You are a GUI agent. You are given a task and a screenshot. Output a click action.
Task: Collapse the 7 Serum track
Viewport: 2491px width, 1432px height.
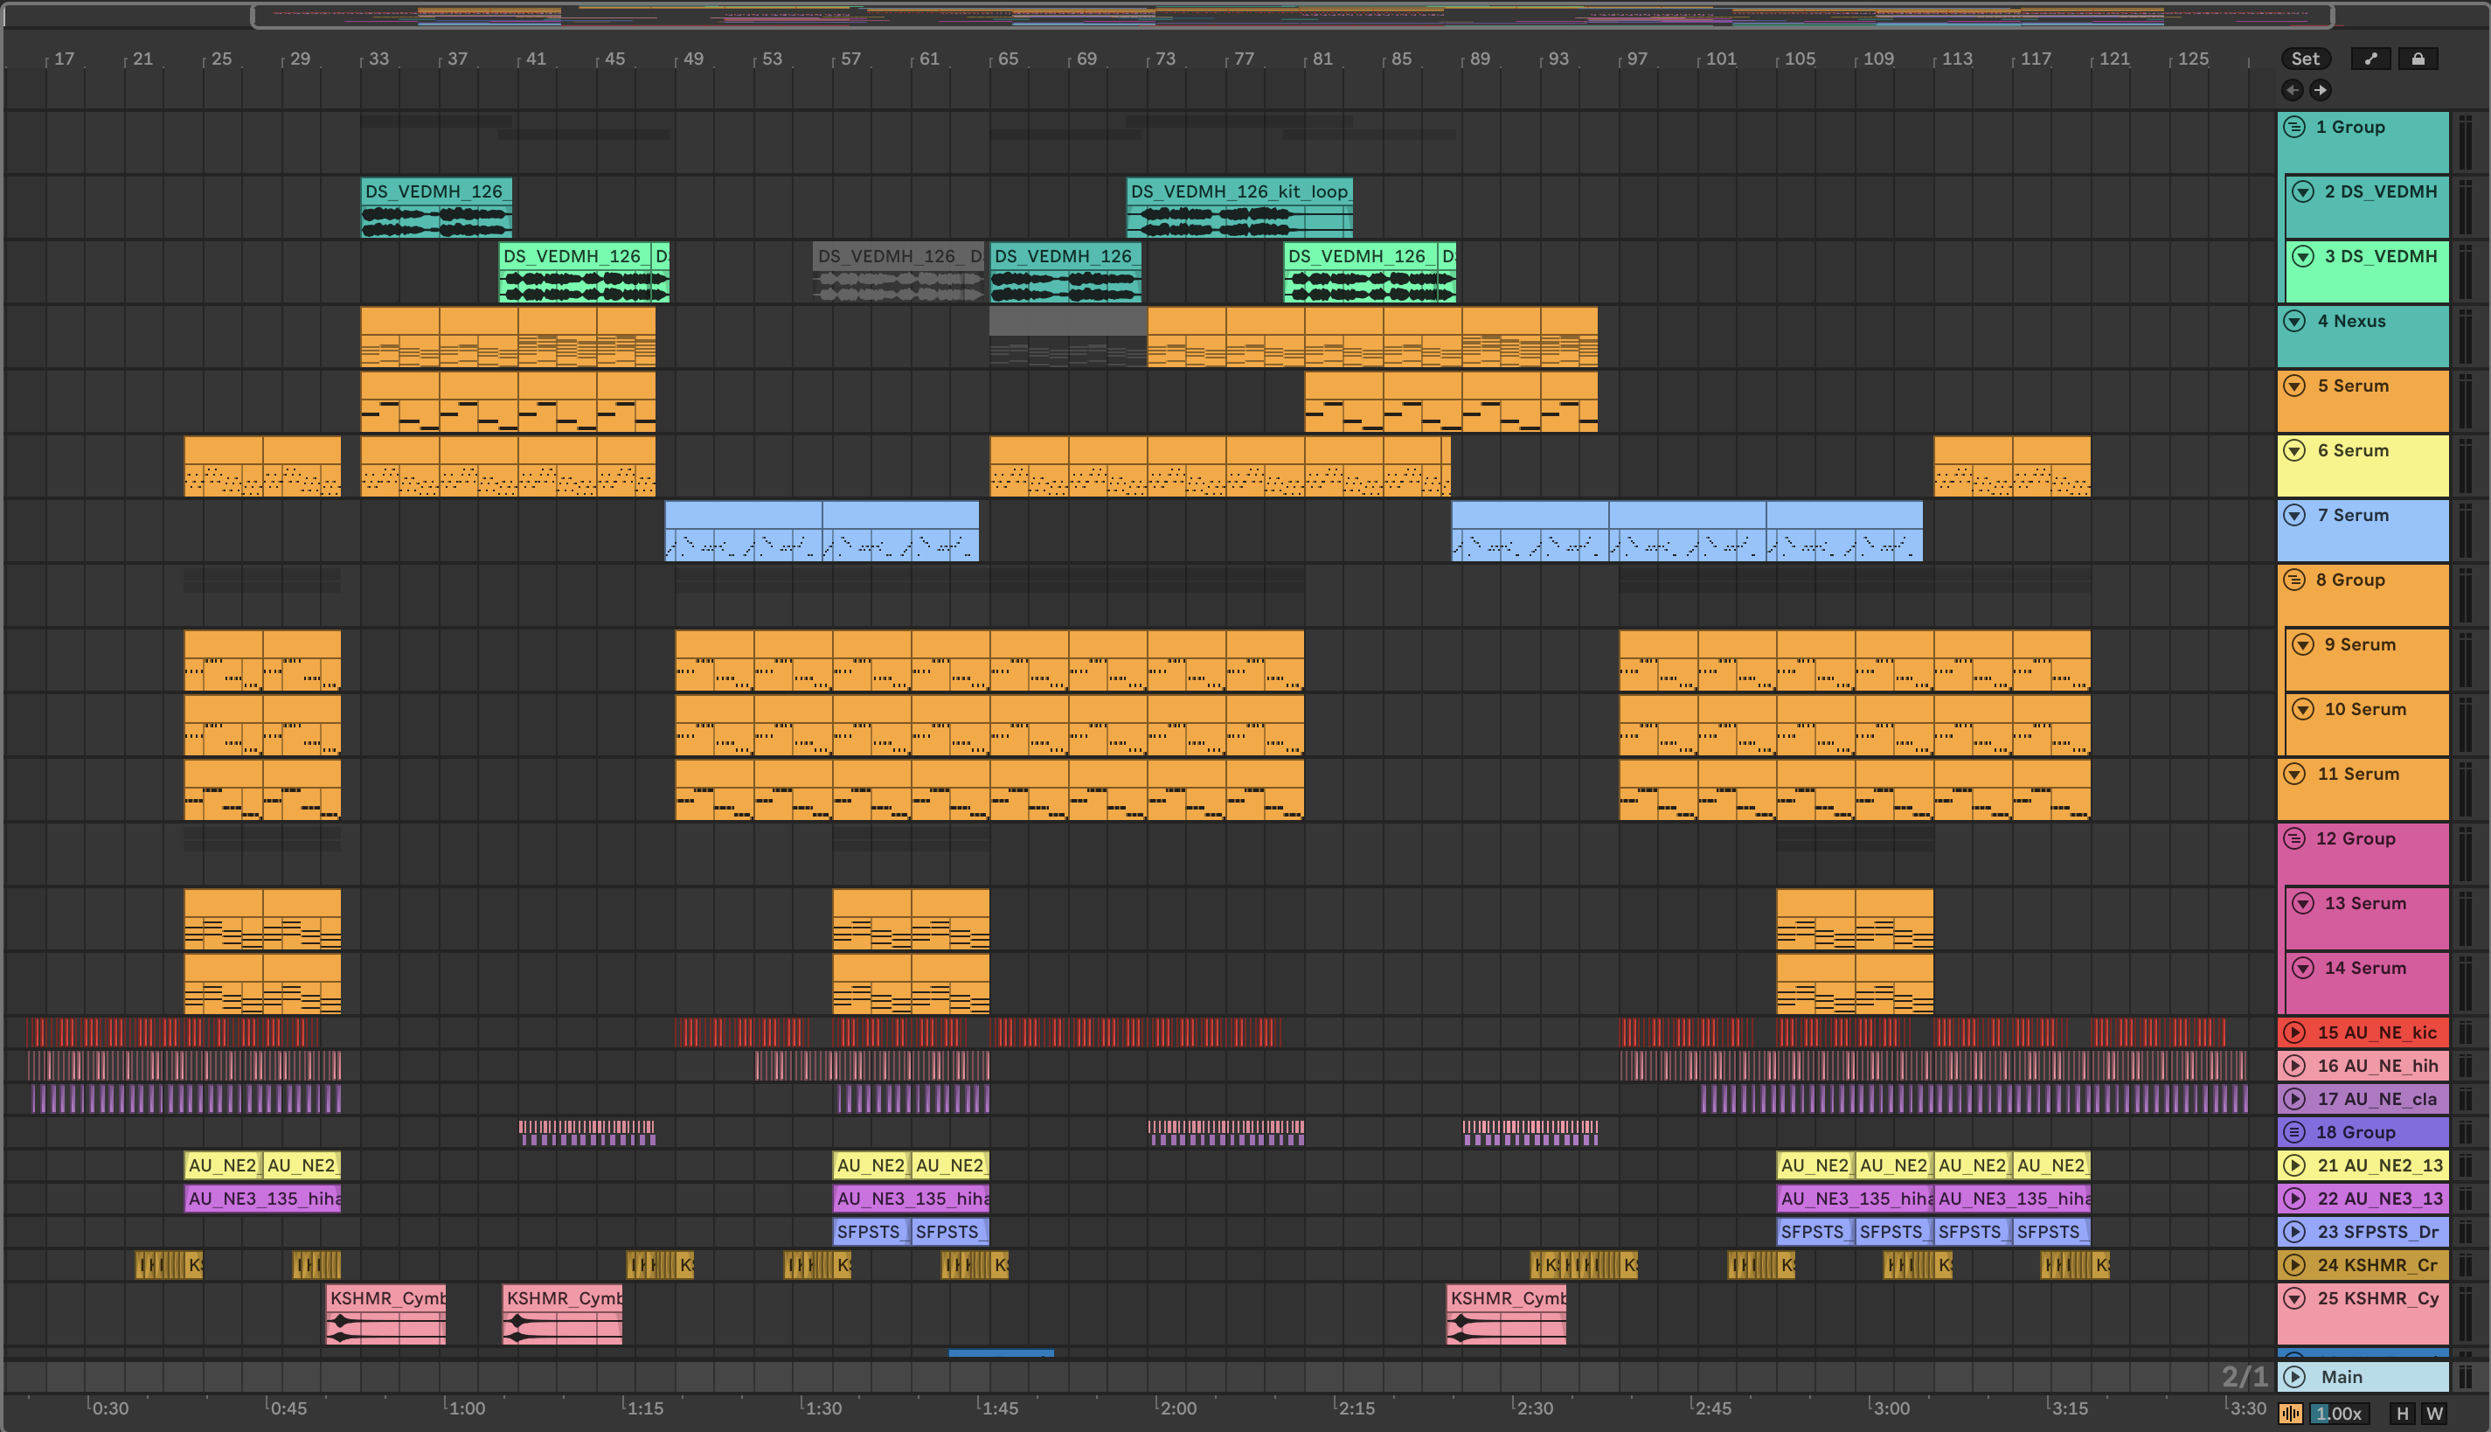click(x=2294, y=516)
